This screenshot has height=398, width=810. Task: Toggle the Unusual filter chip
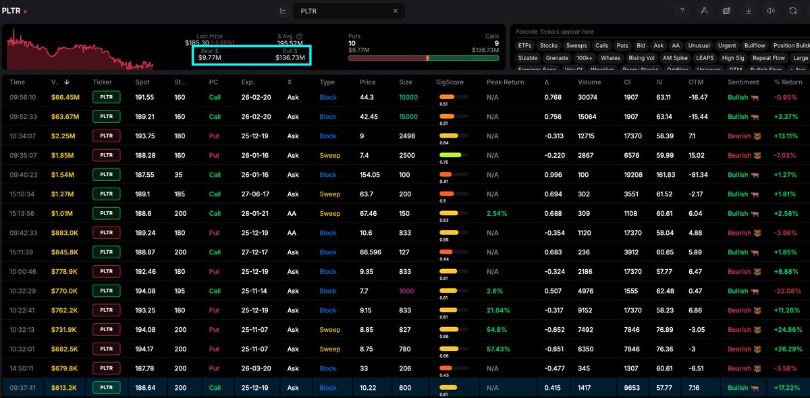tap(699, 45)
